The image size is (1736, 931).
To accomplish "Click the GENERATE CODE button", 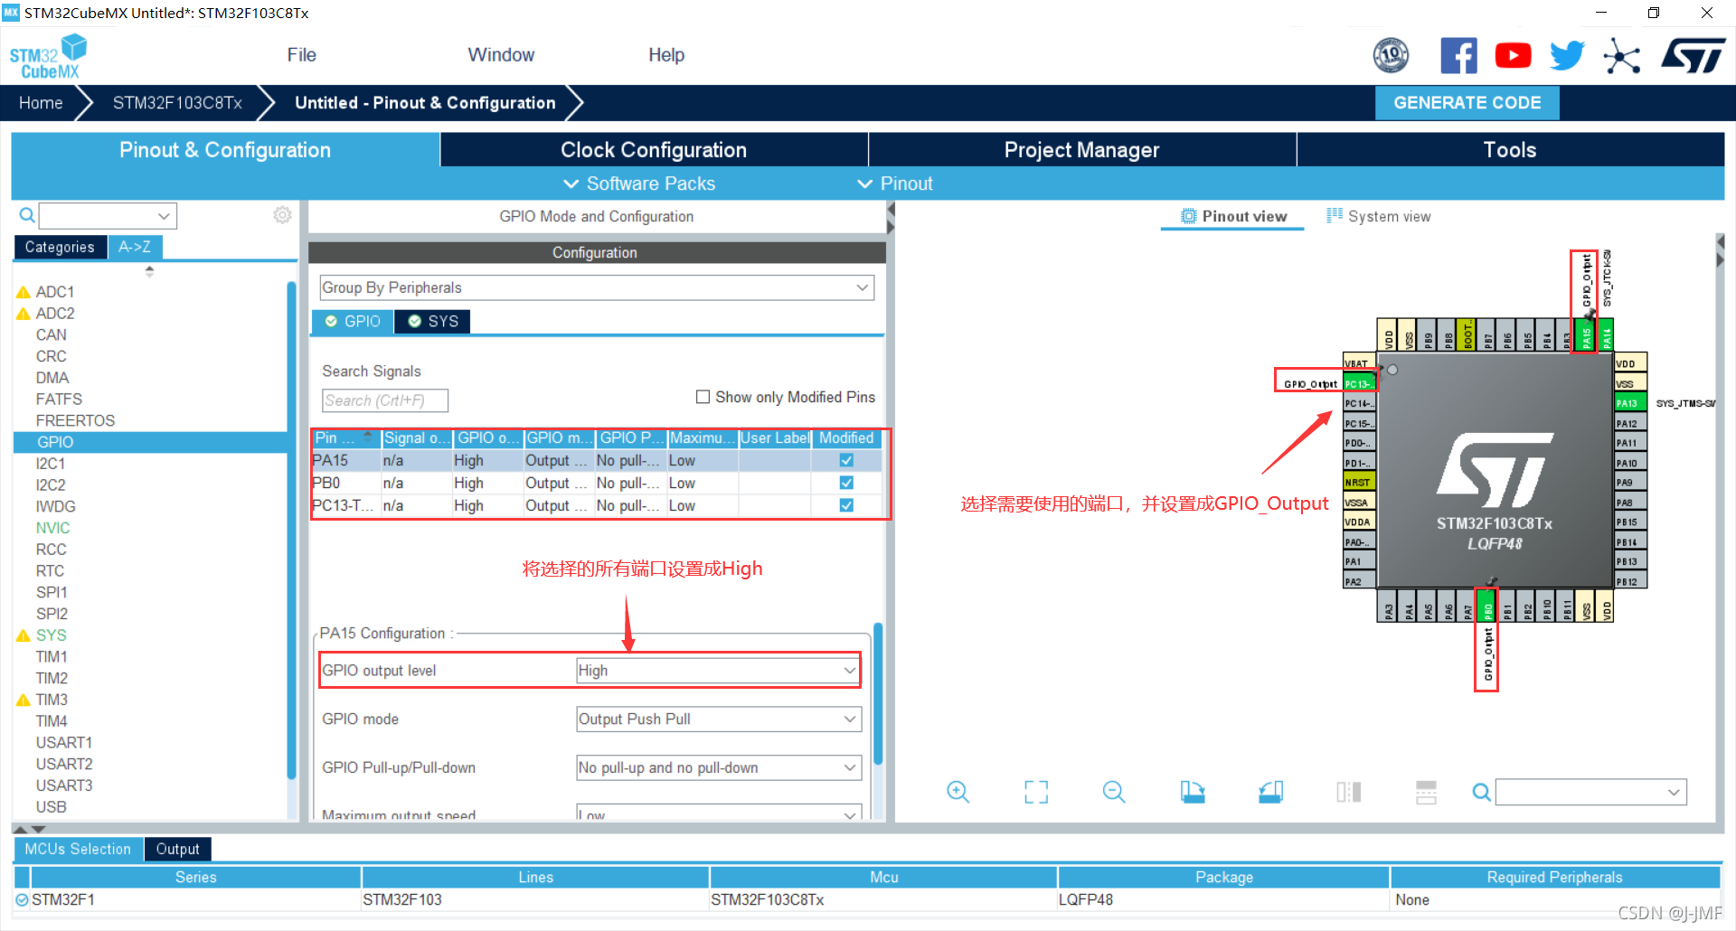I will click(1467, 103).
